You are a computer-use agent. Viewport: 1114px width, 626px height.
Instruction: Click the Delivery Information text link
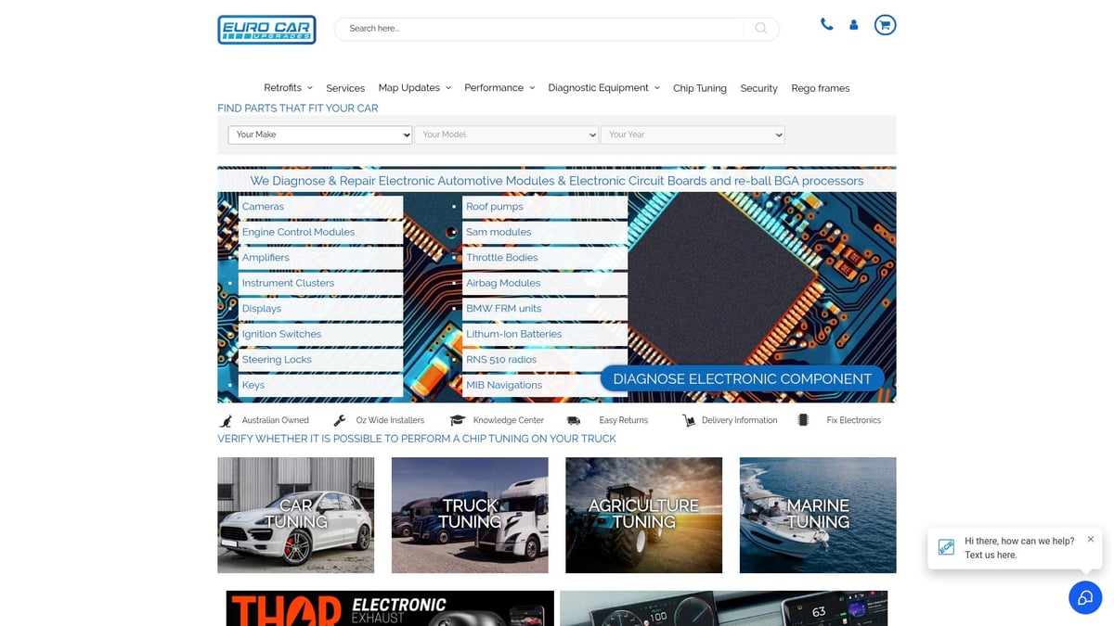click(x=740, y=420)
